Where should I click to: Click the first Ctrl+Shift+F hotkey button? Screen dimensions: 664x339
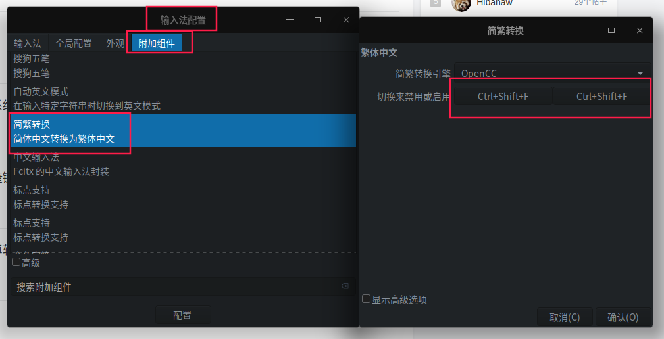tap(503, 96)
